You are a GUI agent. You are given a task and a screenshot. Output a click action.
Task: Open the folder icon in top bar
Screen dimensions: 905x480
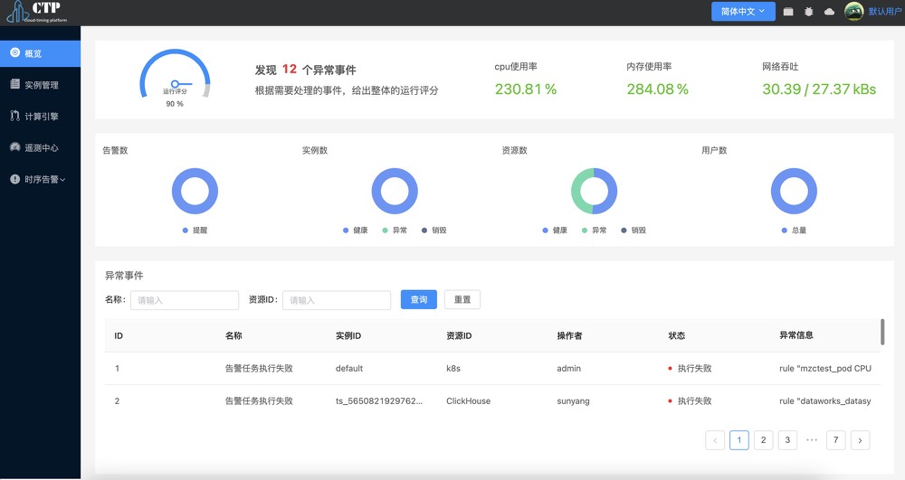pyautogui.click(x=788, y=12)
